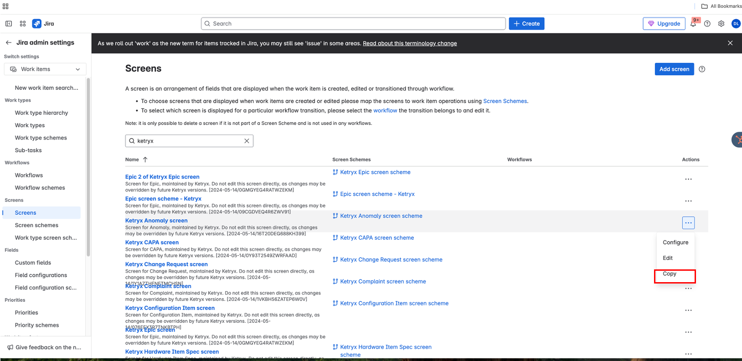Click the Screen Schemes column header
742x361 pixels.
click(351, 160)
